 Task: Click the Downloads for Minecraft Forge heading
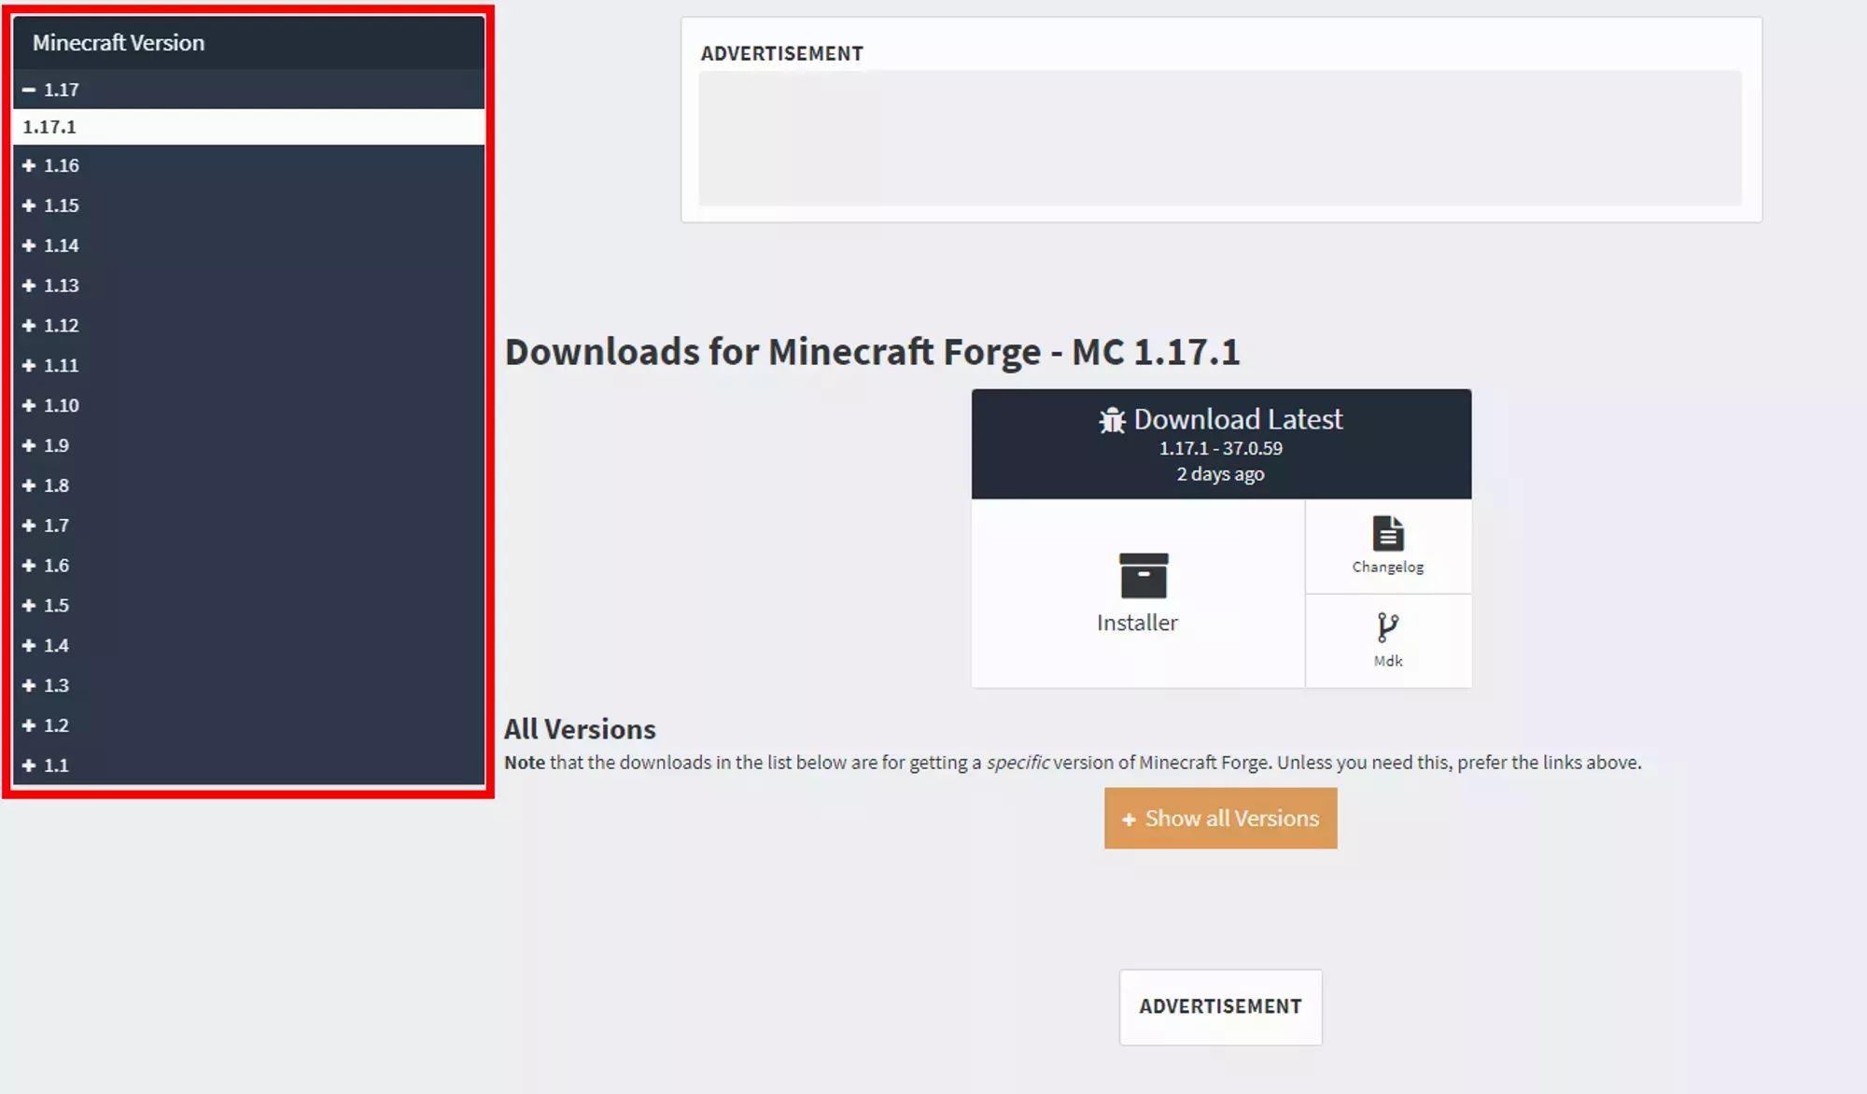pyautogui.click(x=873, y=351)
